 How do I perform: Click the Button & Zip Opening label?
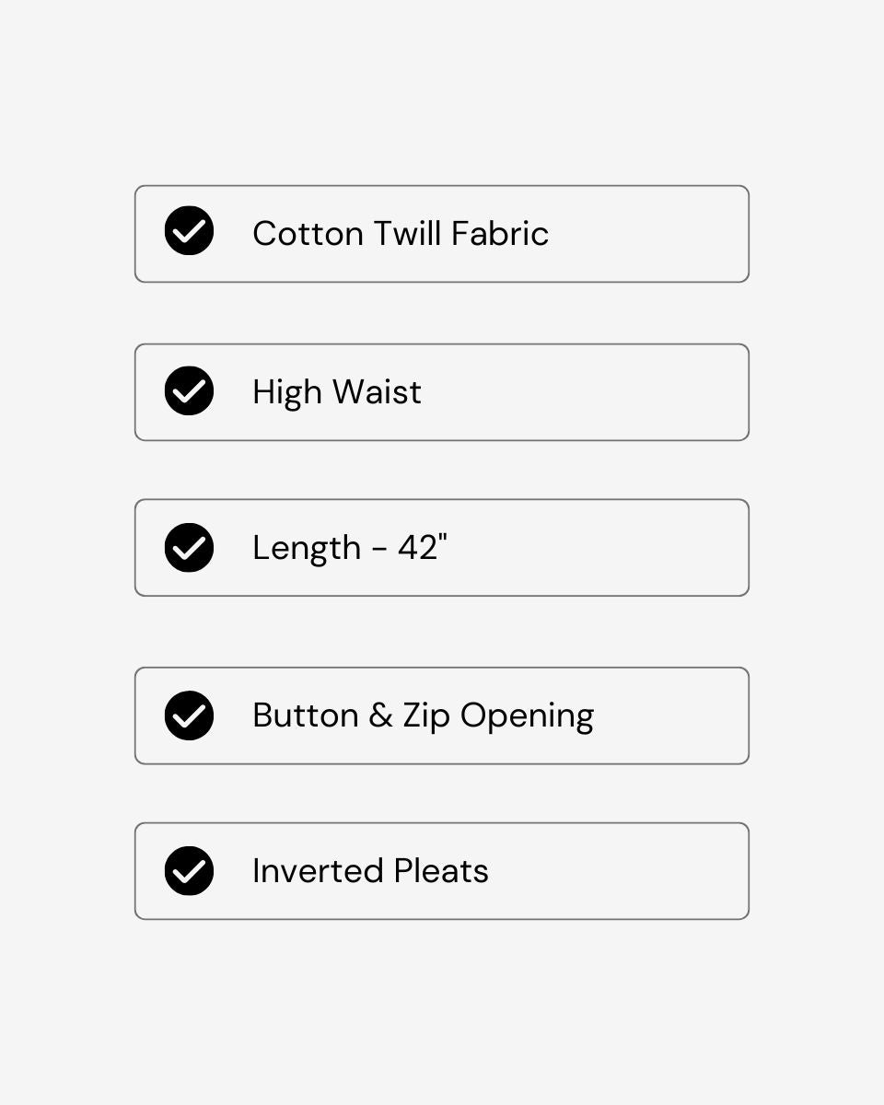pos(424,716)
